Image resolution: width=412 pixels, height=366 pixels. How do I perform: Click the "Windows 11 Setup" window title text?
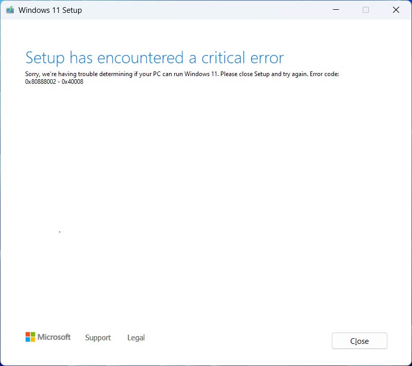pyautogui.click(x=50, y=10)
